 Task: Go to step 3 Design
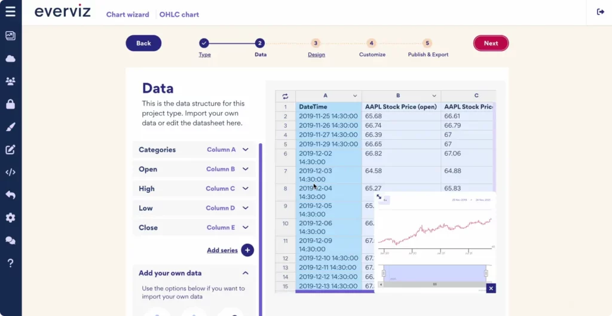pos(316,48)
